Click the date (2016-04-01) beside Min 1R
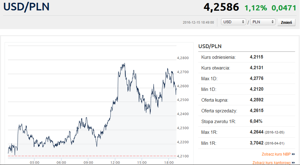300x165 pixels. coord(275,143)
